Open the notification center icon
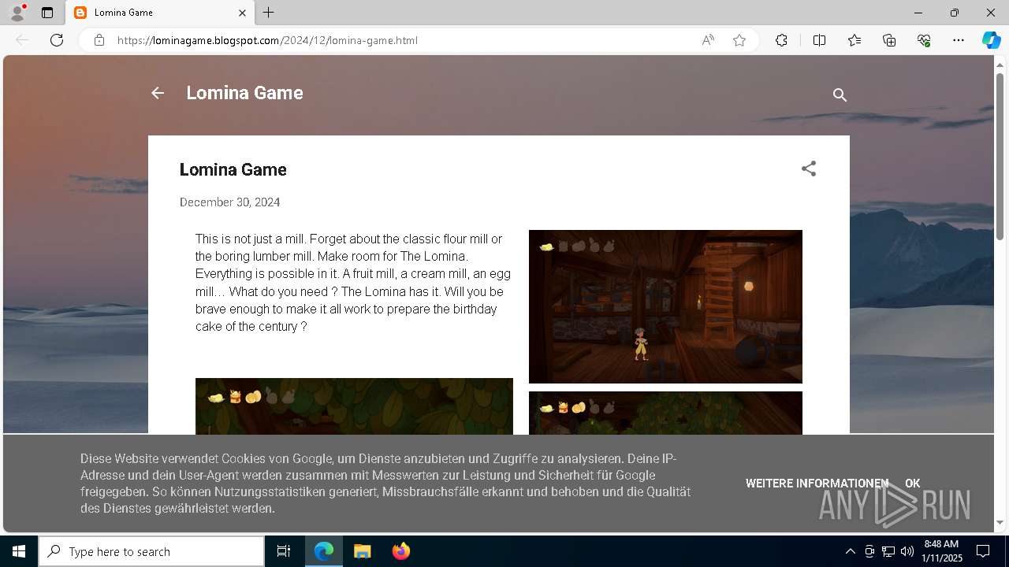This screenshot has width=1009, height=567. (x=983, y=551)
